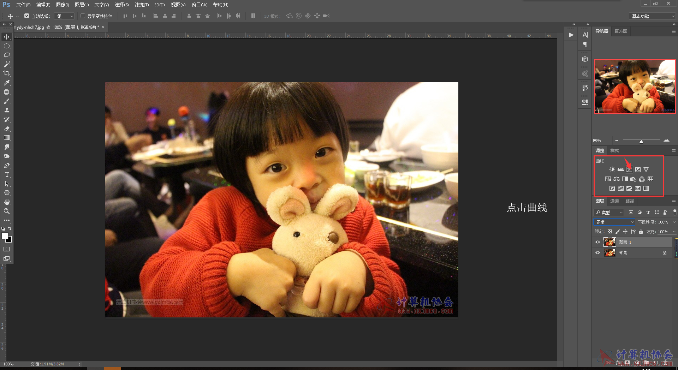
Task: Open the 基本功能 workspace dropdown
Action: 653,16
